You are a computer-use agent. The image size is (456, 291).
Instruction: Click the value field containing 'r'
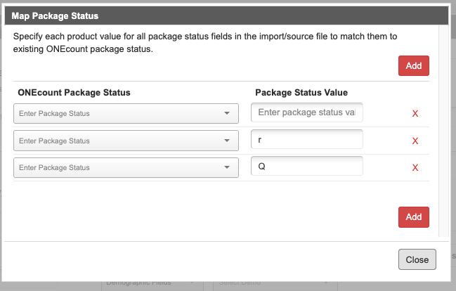pyautogui.click(x=307, y=139)
